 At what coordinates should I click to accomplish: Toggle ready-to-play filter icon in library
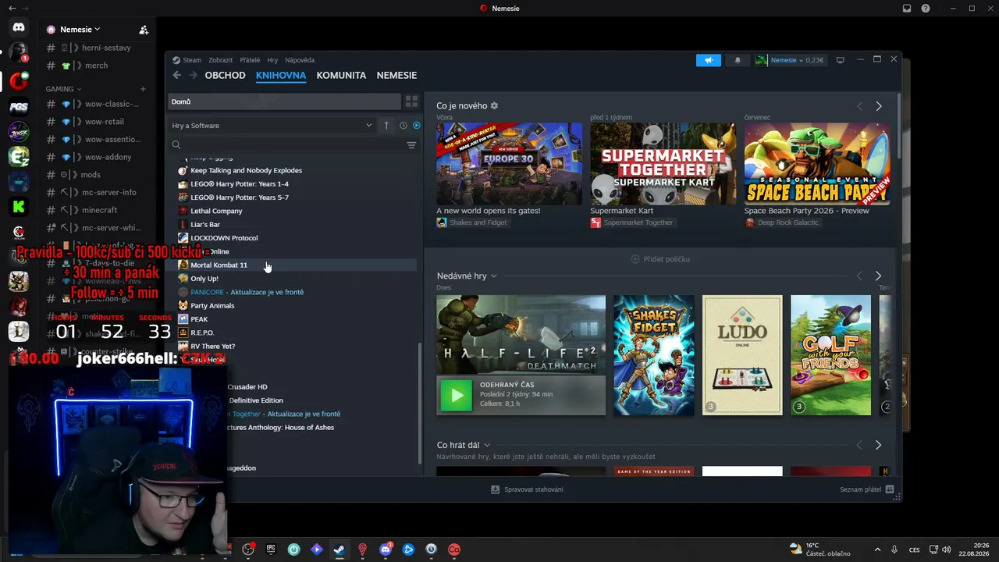point(417,125)
